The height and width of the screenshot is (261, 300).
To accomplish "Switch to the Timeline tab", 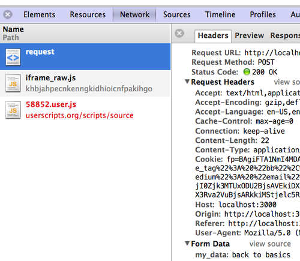I will tap(220, 14).
